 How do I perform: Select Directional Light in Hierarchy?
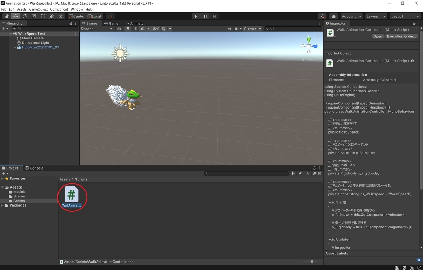(x=36, y=43)
